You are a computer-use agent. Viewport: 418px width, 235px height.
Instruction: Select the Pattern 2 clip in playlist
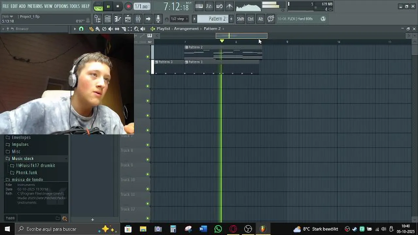tap(223, 52)
